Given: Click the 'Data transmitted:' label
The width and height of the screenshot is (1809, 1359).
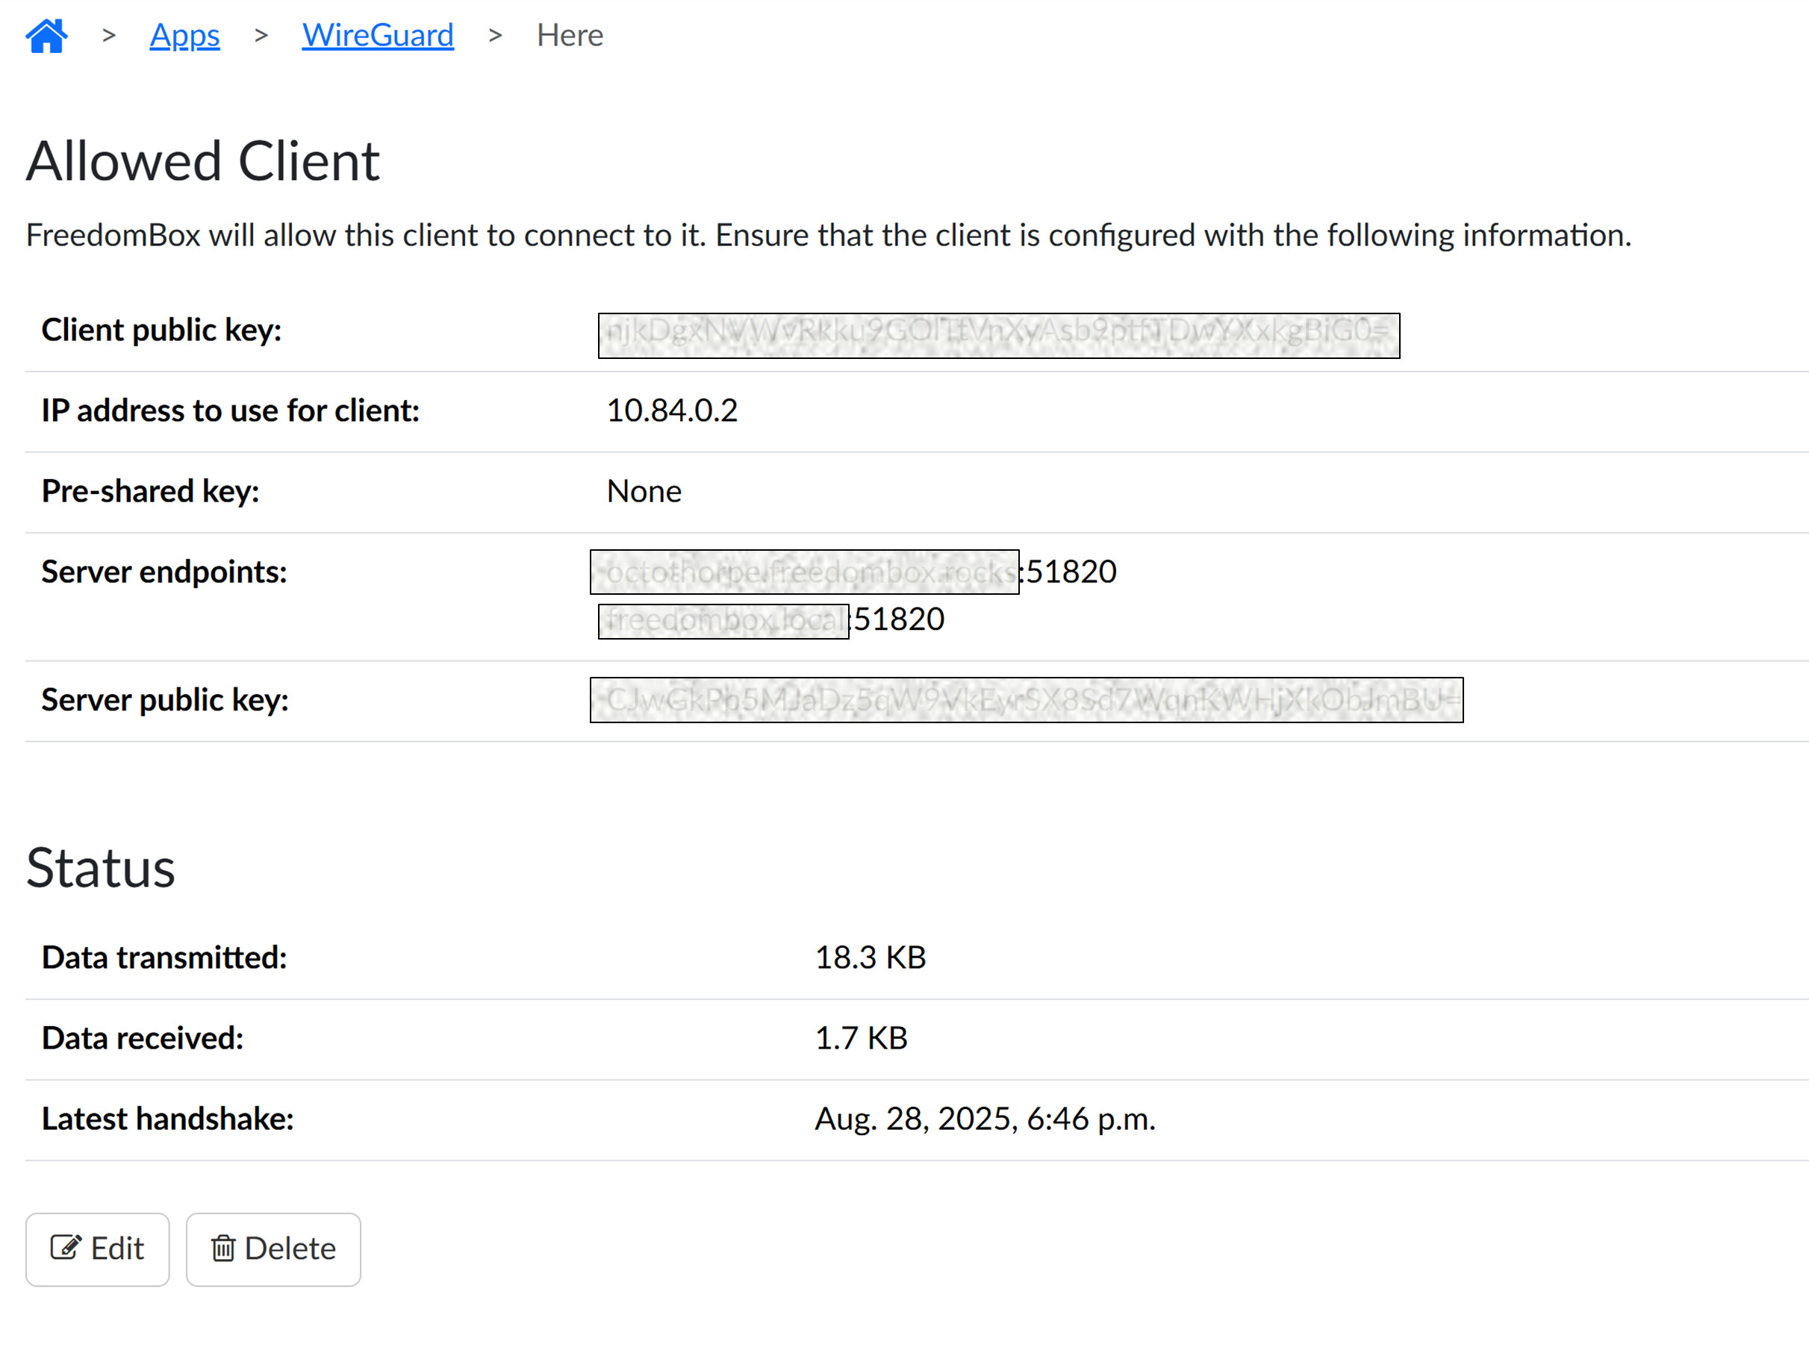Looking at the screenshot, I should pyautogui.click(x=164, y=957).
